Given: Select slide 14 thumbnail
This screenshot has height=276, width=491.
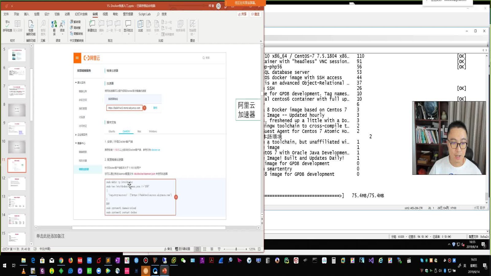Looking at the screenshot, I should (17, 220).
